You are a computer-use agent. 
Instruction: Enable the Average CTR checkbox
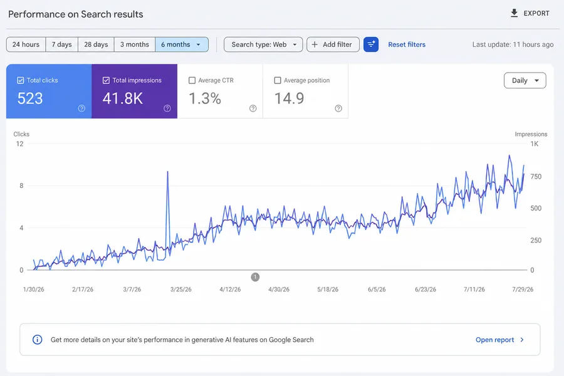(x=192, y=80)
